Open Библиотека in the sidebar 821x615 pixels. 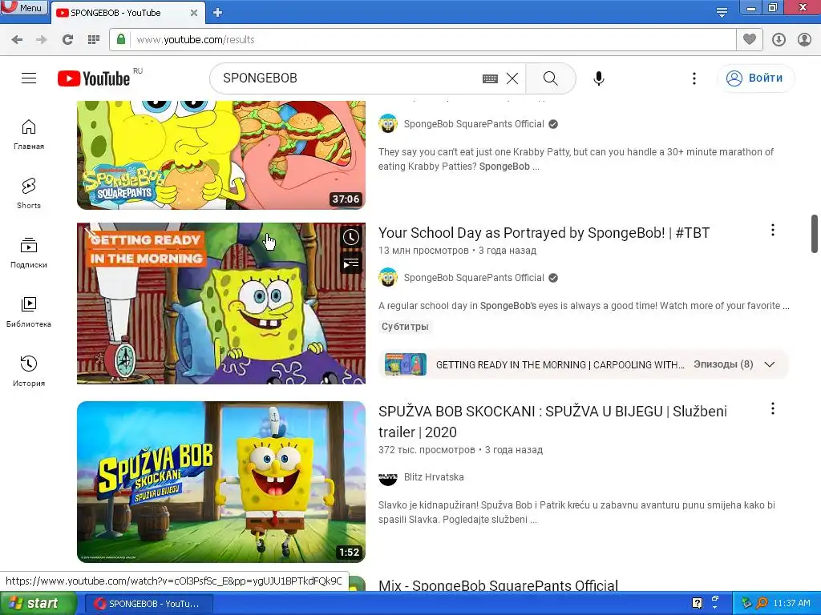tap(29, 312)
